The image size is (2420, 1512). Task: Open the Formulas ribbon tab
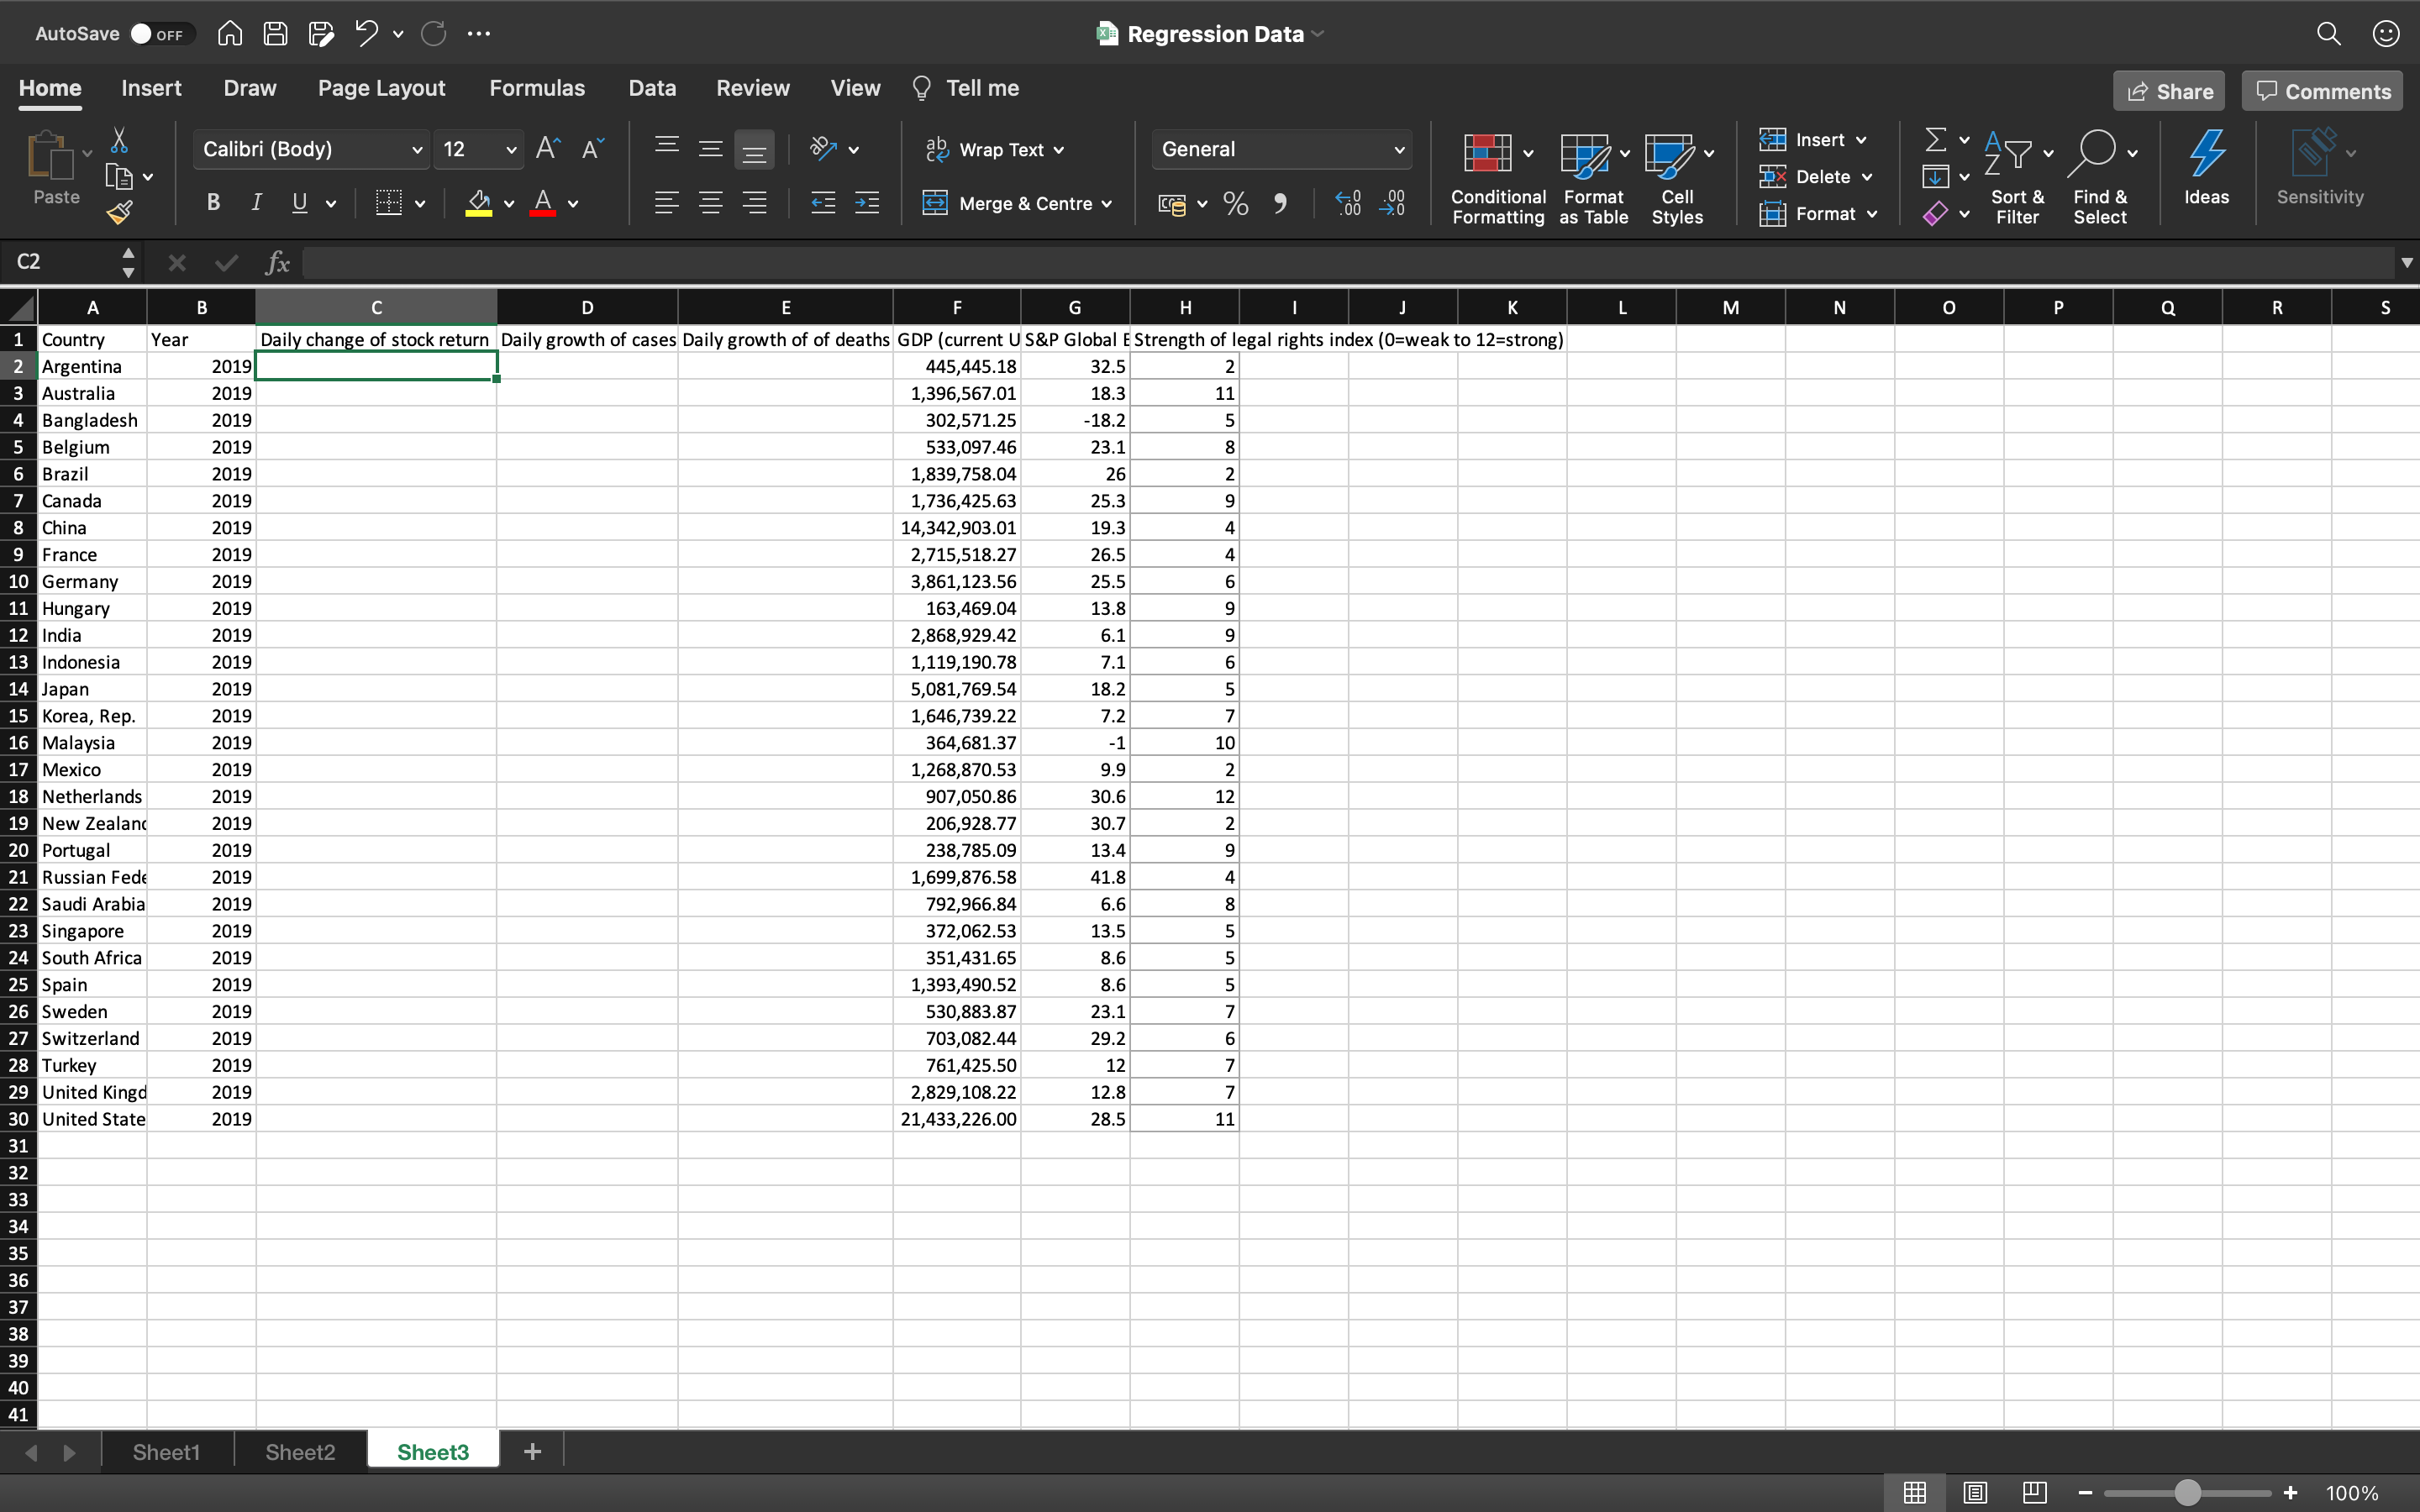[x=537, y=88]
